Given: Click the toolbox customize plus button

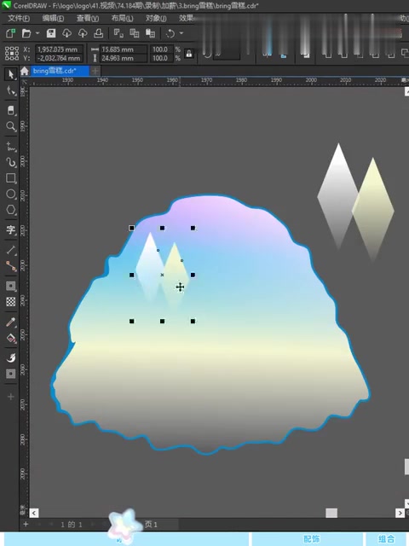Looking at the screenshot, I should (10, 397).
